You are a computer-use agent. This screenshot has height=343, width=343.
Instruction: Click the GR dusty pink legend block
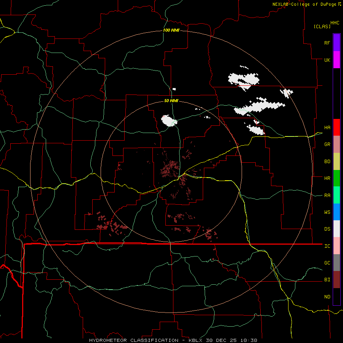(337, 144)
